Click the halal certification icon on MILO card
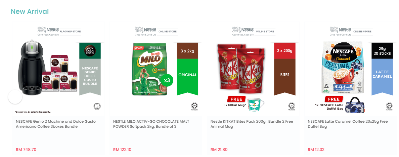The width and height of the screenshot is (399, 157). point(194,107)
